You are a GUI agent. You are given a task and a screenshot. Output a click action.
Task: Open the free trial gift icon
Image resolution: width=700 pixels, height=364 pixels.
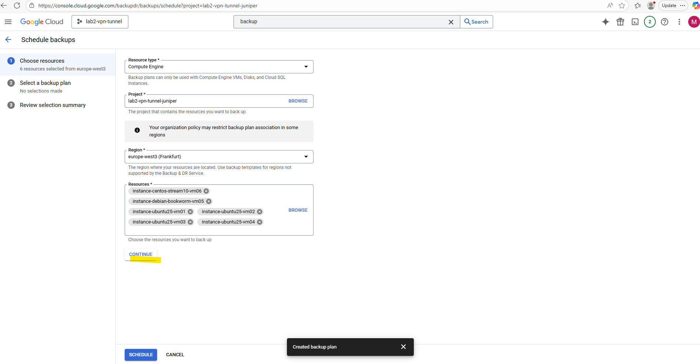point(620,22)
